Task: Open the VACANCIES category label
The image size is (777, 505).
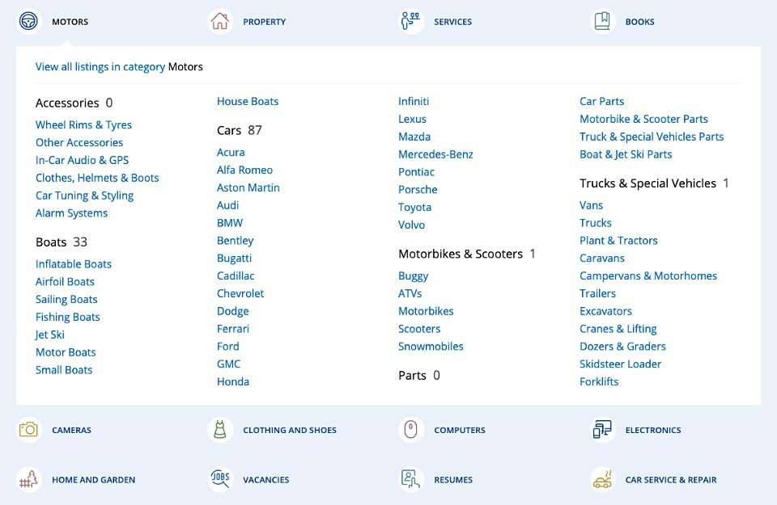Action: 265,479
